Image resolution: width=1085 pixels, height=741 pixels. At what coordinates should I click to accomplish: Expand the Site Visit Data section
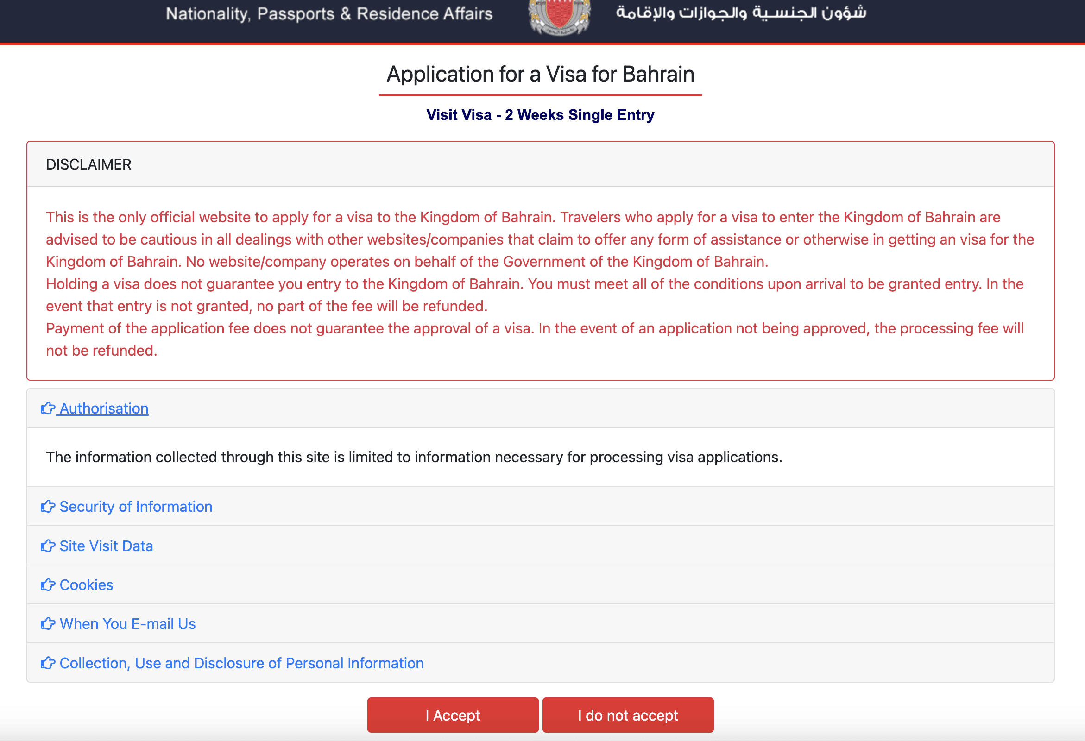click(97, 546)
